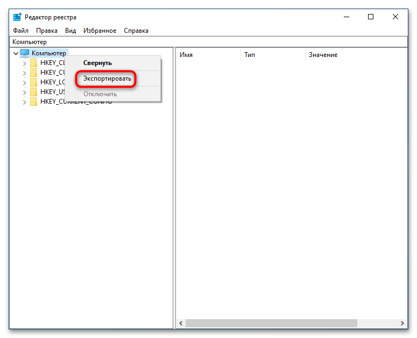Image resolution: width=417 pixels, height=338 pixels.
Task: Collapse the Компьютер root node arrow
Action: (16, 53)
